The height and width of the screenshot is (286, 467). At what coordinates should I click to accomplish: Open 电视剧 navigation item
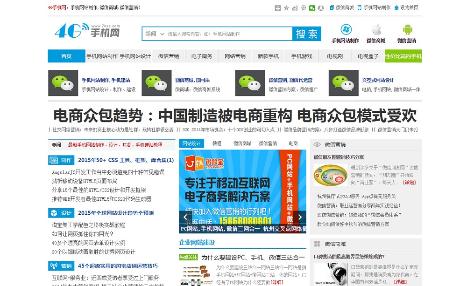(x=335, y=56)
